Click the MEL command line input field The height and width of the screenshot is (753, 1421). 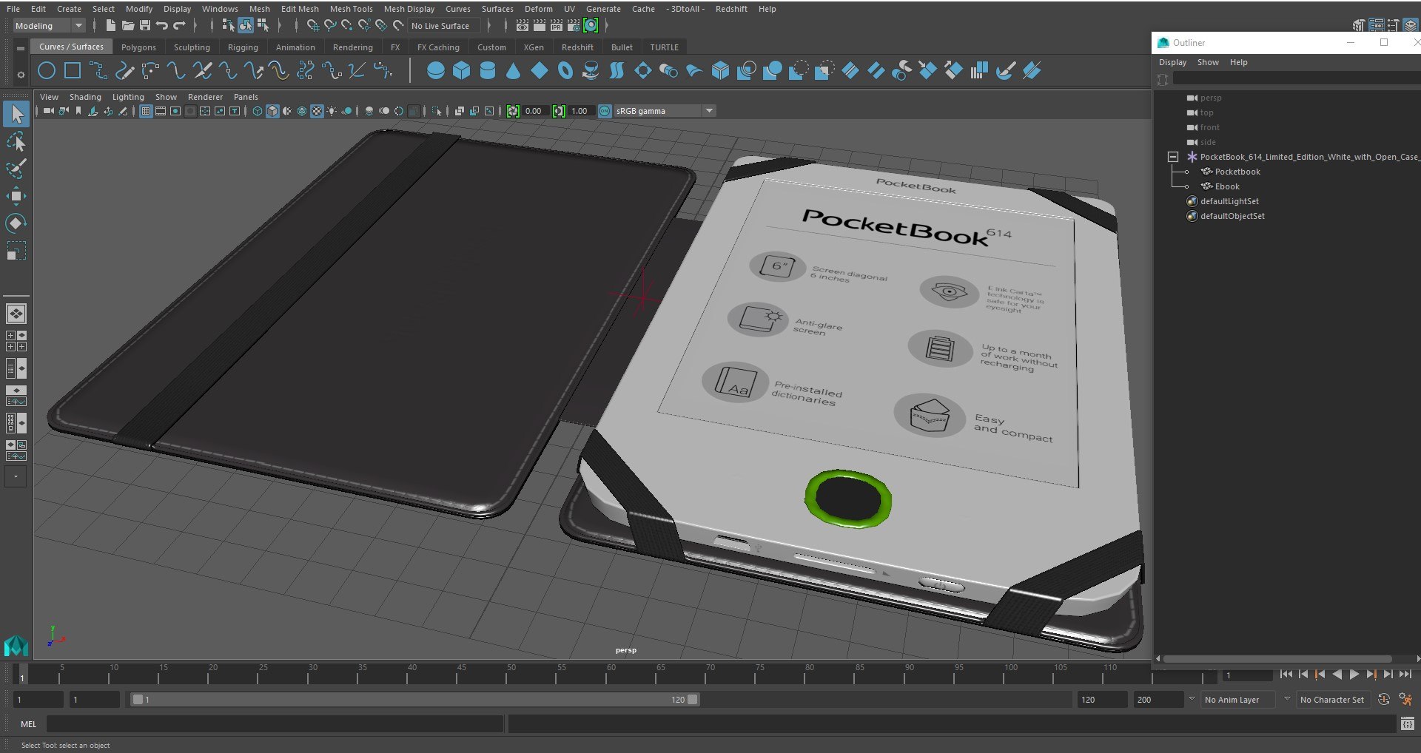[275, 724]
